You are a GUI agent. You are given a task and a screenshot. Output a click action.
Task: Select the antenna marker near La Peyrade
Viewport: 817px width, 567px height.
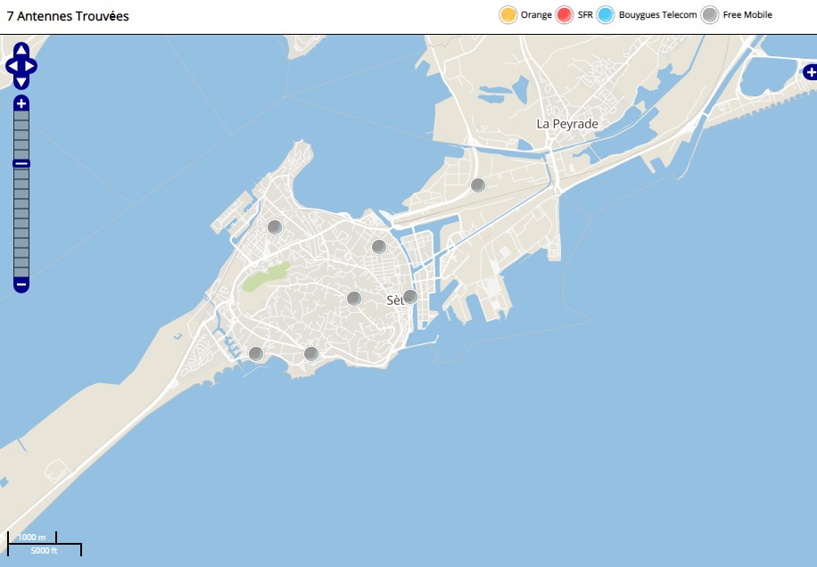point(478,185)
